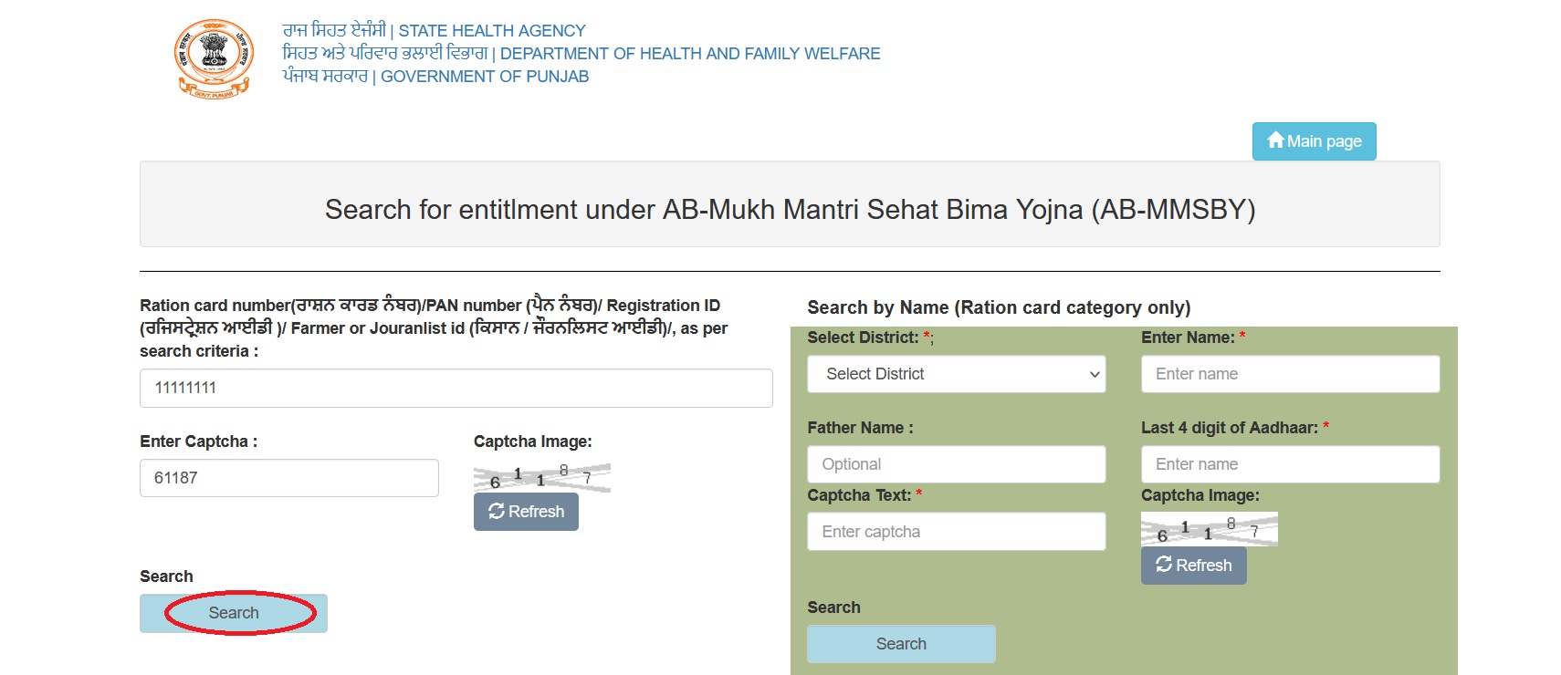Screen dimensions: 1561x675
Task: Focus the Captcha Text input box
Action: [956, 532]
